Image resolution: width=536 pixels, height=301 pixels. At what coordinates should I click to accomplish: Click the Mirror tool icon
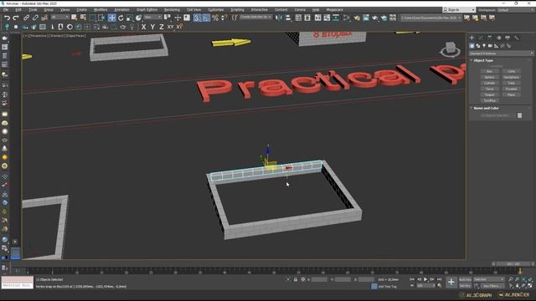click(x=278, y=18)
